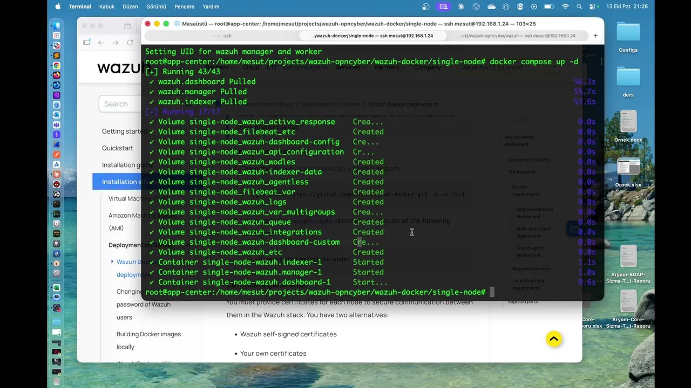Open Microsoft Excel from the dock

pyautogui.click(x=57, y=288)
